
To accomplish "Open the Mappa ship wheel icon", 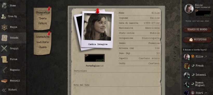I will 4,27.
